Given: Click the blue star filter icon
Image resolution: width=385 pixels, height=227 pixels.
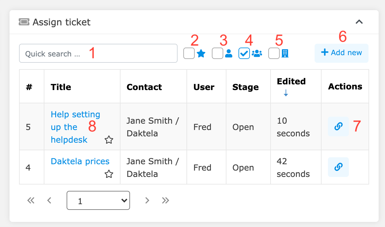Looking at the screenshot, I should point(201,53).
